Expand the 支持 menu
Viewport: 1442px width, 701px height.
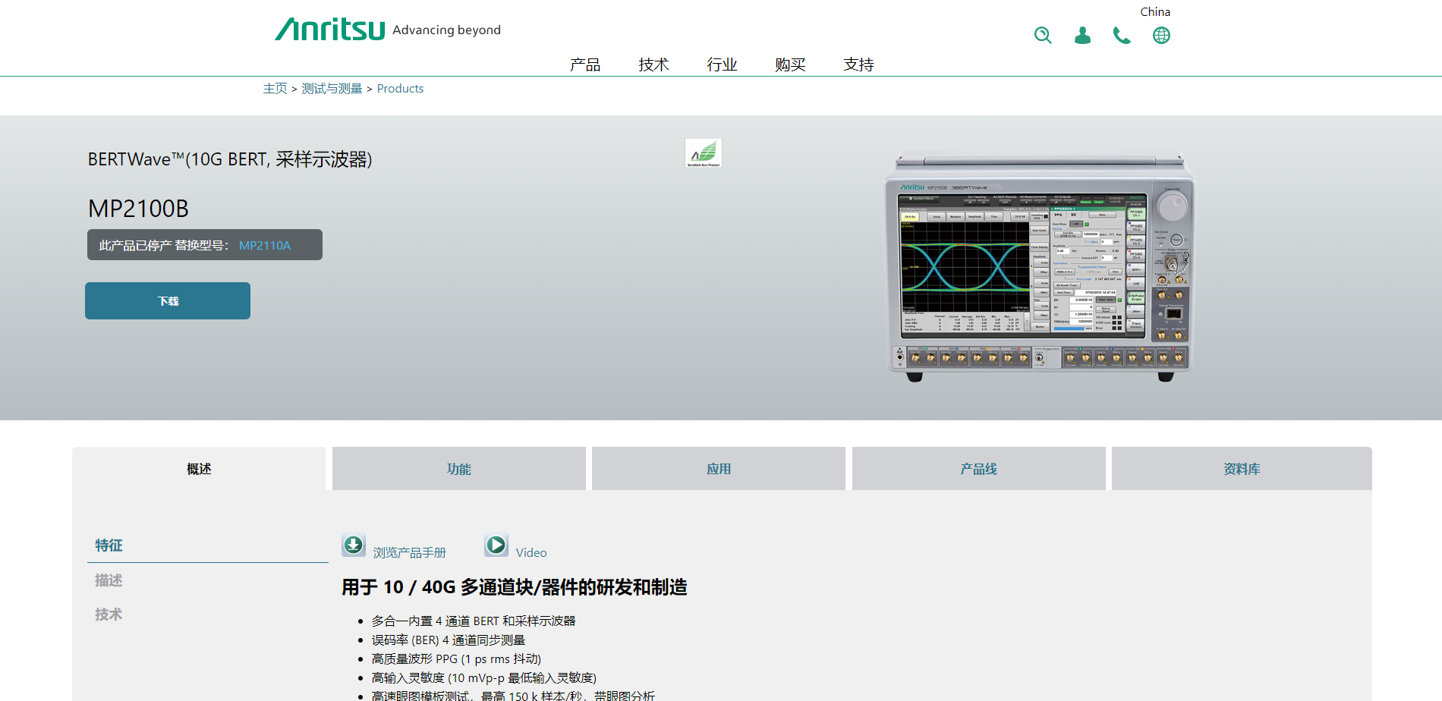click(858, 64)
